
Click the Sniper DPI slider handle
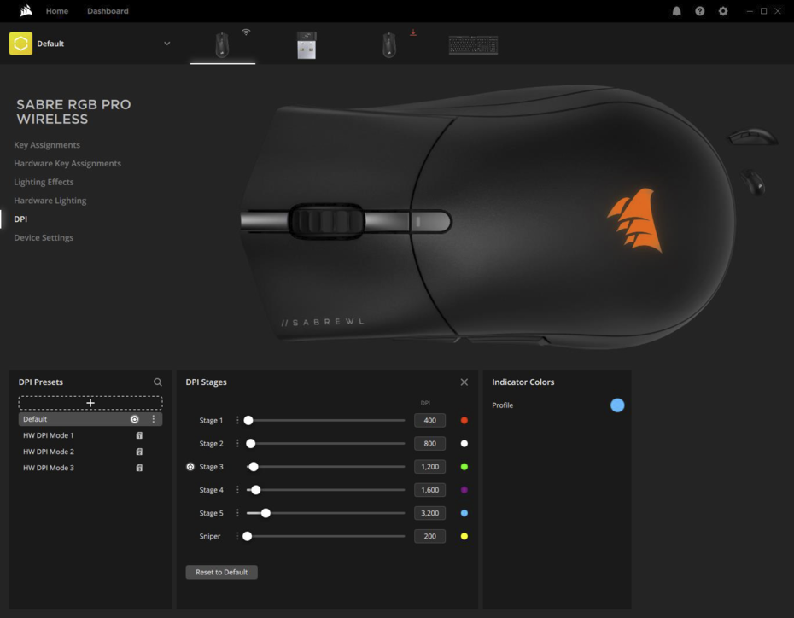pos(247,536)
